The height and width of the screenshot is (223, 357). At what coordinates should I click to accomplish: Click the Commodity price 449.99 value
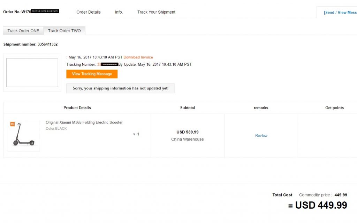(341, 195)
